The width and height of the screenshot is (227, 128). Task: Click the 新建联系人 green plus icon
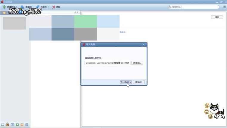[x=4, y=7]
